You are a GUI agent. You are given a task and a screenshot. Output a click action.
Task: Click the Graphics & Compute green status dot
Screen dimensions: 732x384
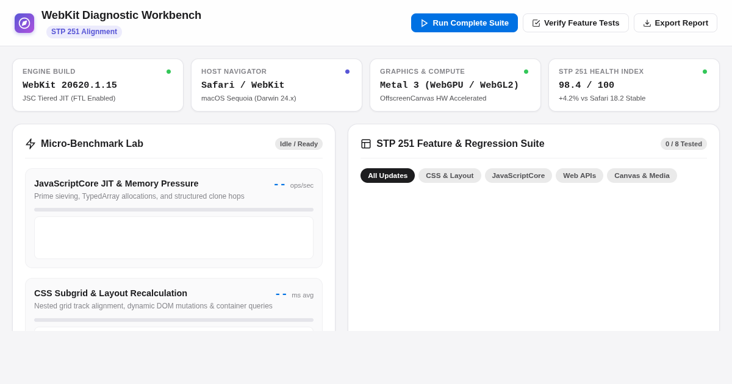point(526,71)
